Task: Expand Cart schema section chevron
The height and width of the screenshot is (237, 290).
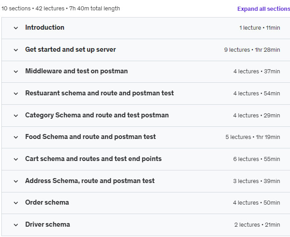Action: coord(16,159)
